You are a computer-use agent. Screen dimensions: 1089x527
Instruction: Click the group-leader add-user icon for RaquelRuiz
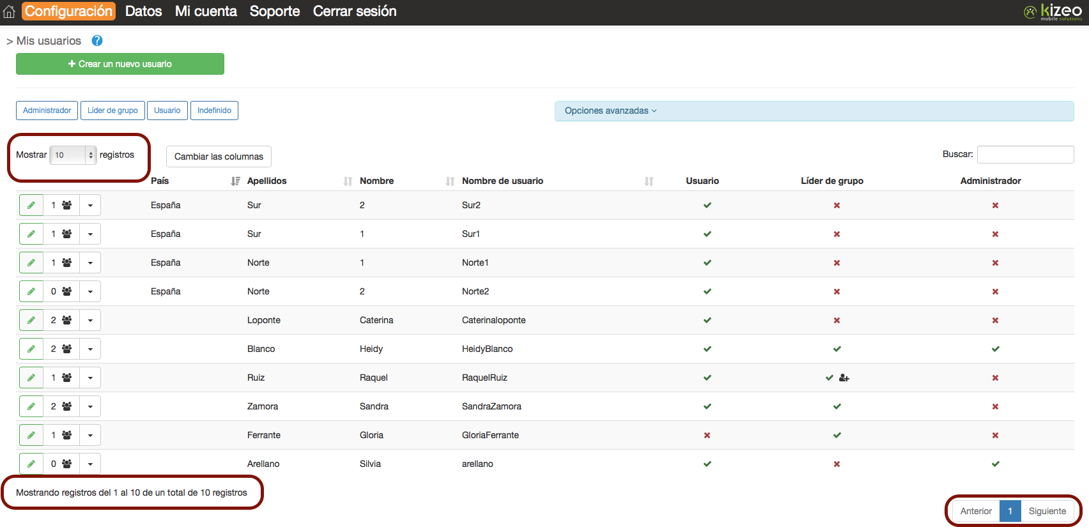click(x=844, y=378)
